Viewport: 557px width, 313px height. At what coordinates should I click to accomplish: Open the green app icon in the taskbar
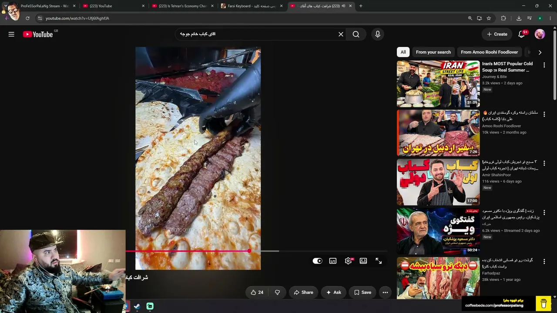[x=150, y=306]
